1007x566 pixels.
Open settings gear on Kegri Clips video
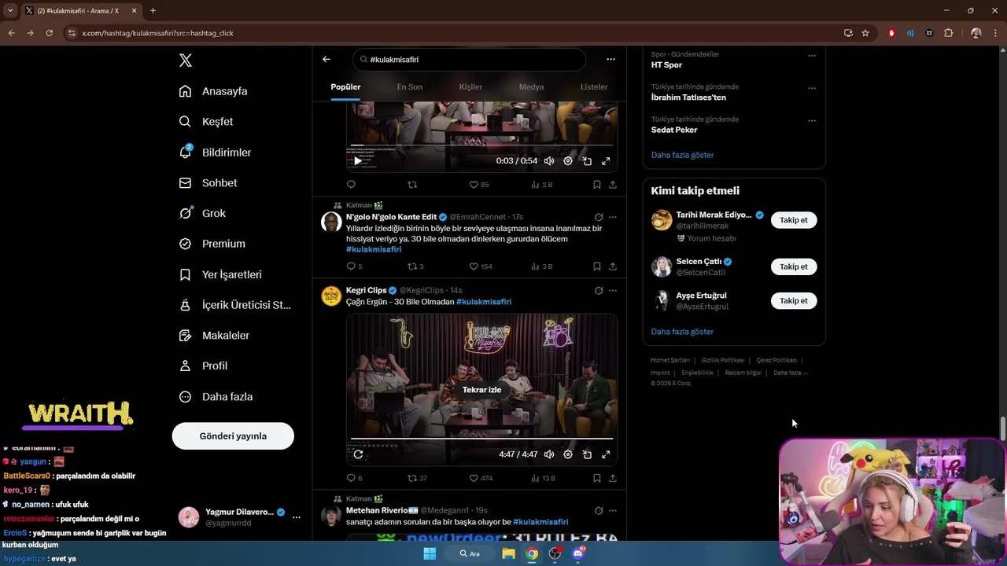point(568,454)
